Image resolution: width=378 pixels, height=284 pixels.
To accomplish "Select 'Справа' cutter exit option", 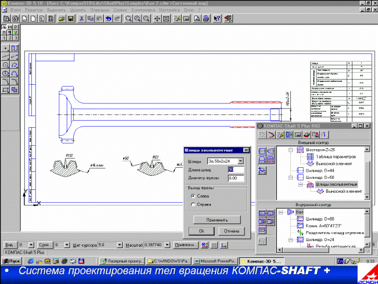I will (x=193, y=204).
